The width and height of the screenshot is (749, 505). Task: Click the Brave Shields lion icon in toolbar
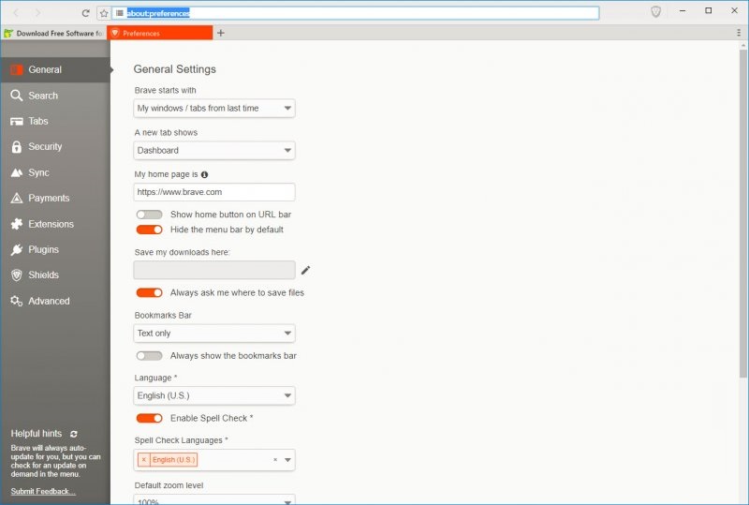(656, 12)
